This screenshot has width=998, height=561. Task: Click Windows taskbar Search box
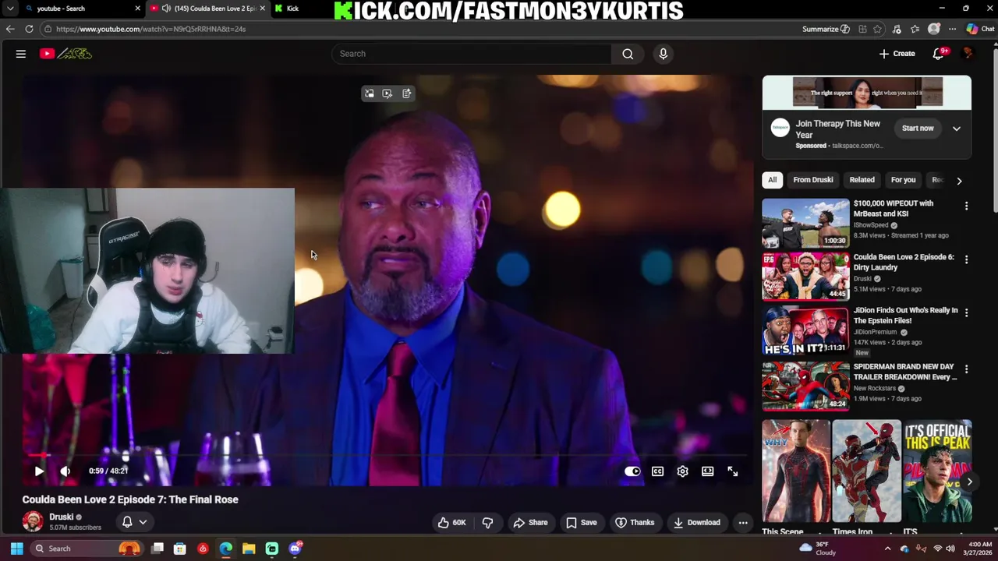pyautogui.click(x=86, y=549)
